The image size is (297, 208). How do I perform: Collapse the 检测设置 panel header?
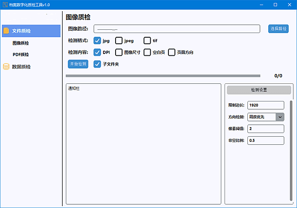(x=258, y=90)
